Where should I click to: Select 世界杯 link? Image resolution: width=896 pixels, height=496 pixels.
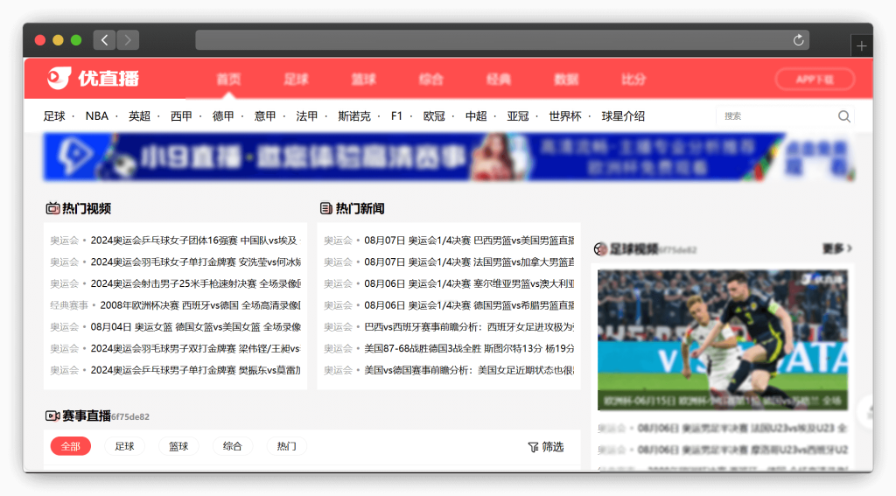click(565, 116)
